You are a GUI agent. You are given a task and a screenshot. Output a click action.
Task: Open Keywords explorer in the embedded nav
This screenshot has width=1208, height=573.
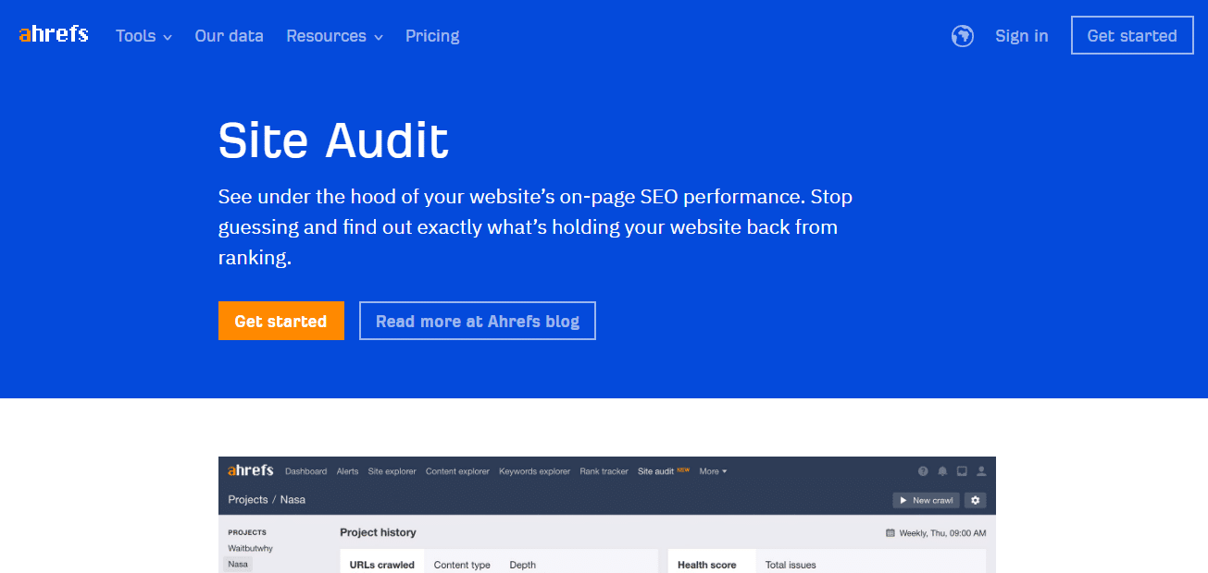(534, 471)
